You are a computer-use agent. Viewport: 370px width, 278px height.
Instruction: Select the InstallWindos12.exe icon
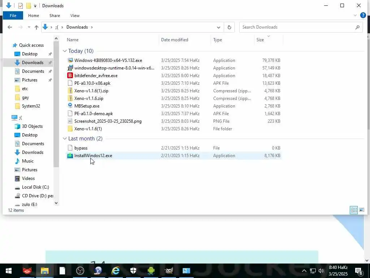pos(70,156)
